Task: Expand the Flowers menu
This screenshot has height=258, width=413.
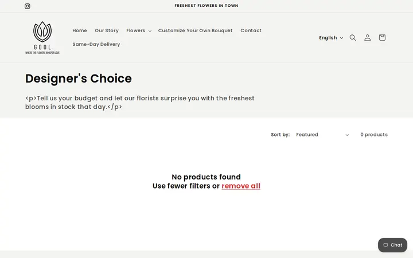Action: (x=139, y=30)
